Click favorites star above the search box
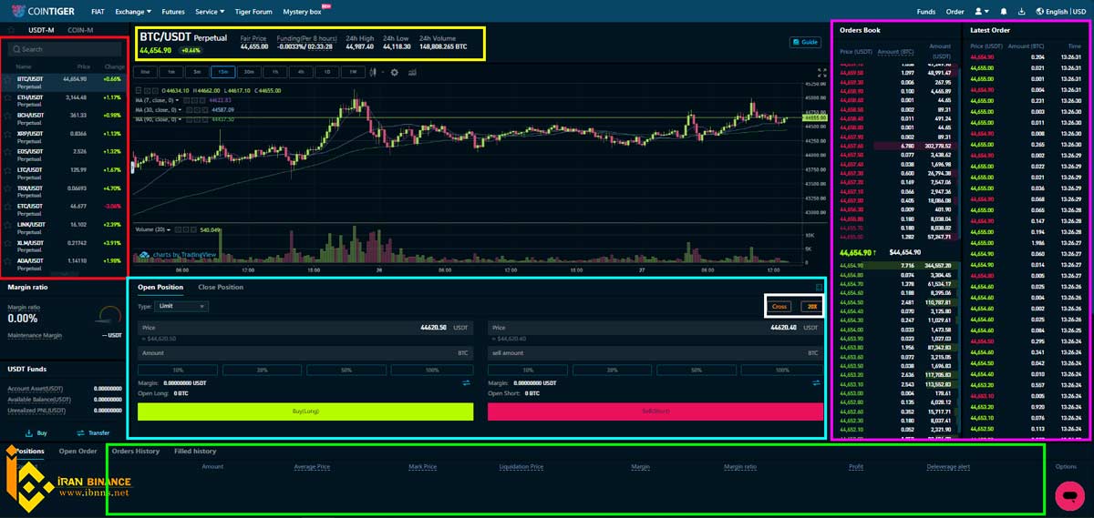 tap(10, 30)
